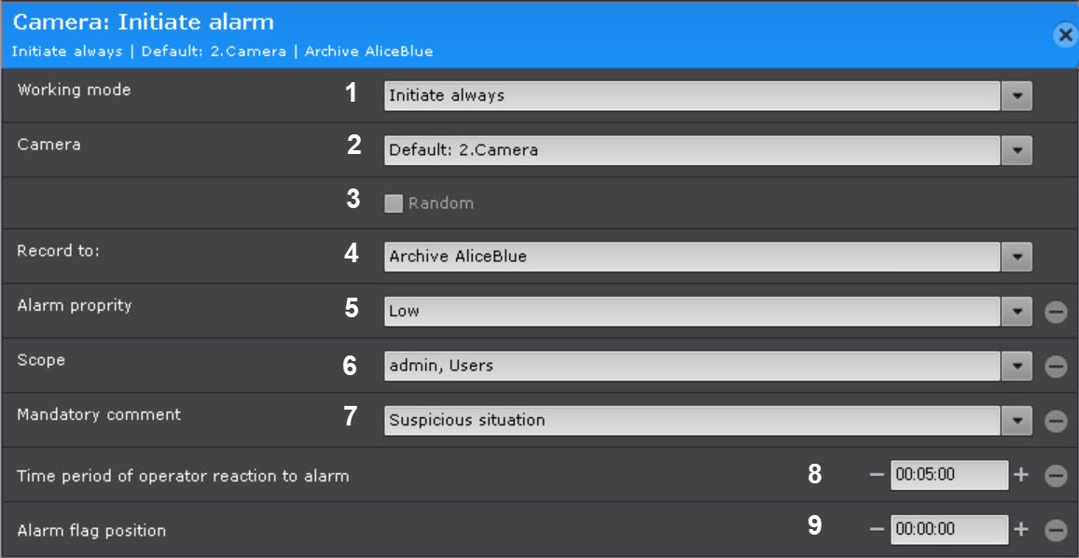Open the Scope dropdown arrow
Image resolution: width=1079 pixels, height=558 pixels.
pos(1017,366)
